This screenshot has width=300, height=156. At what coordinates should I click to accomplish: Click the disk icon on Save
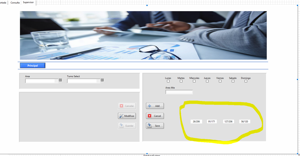coord(150,126)
